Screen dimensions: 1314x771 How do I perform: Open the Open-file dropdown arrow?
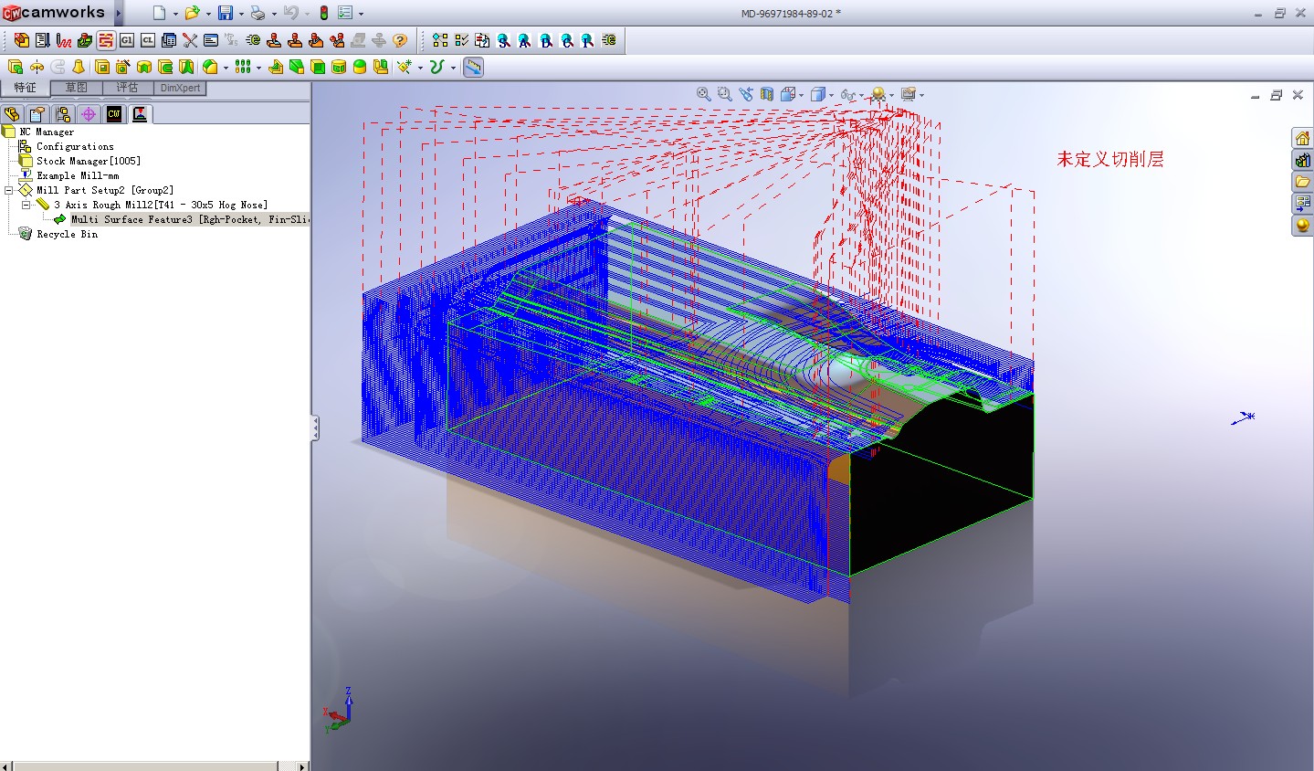point(207,14)
